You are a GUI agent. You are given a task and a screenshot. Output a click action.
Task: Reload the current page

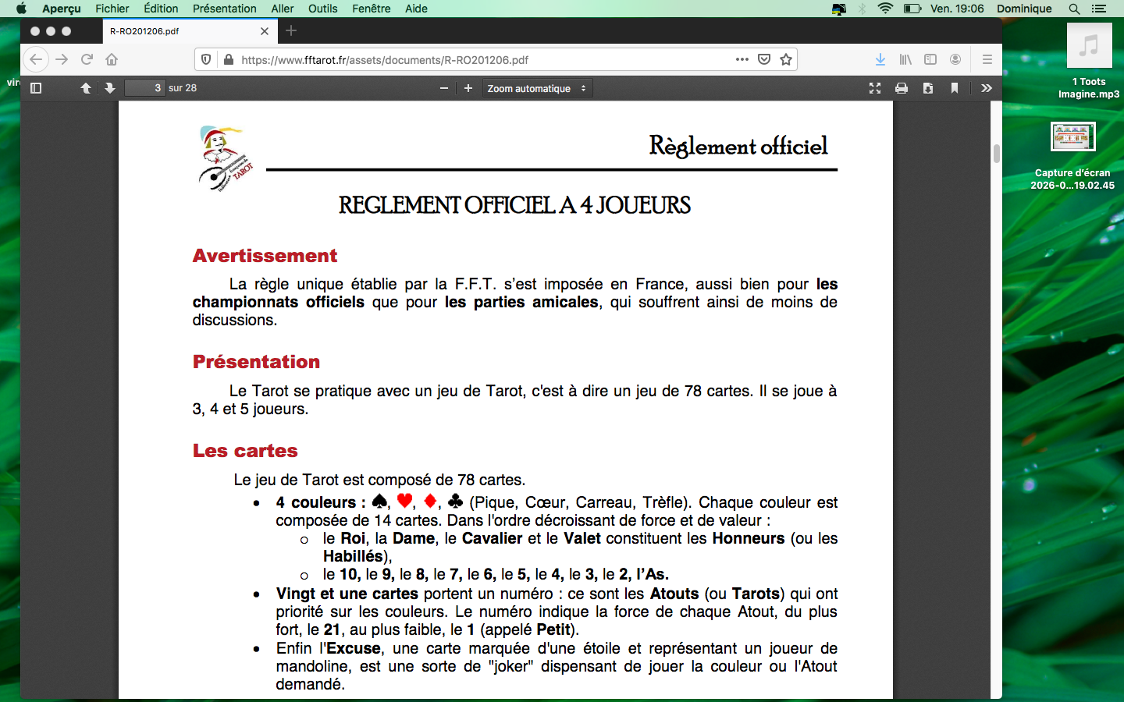click(87, 59)
